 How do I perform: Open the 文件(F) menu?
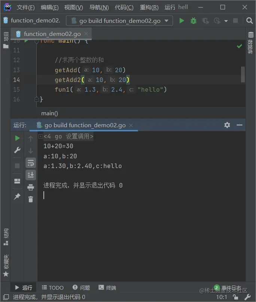tap(25, 7)
